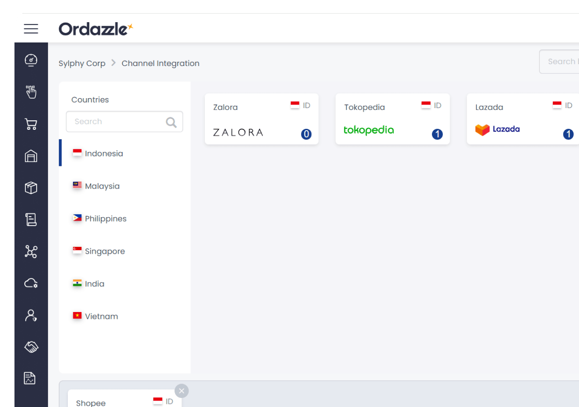Viewport: 579px width, 407px height.
Task: Open the hamburger menu
Action: (31, 29)
